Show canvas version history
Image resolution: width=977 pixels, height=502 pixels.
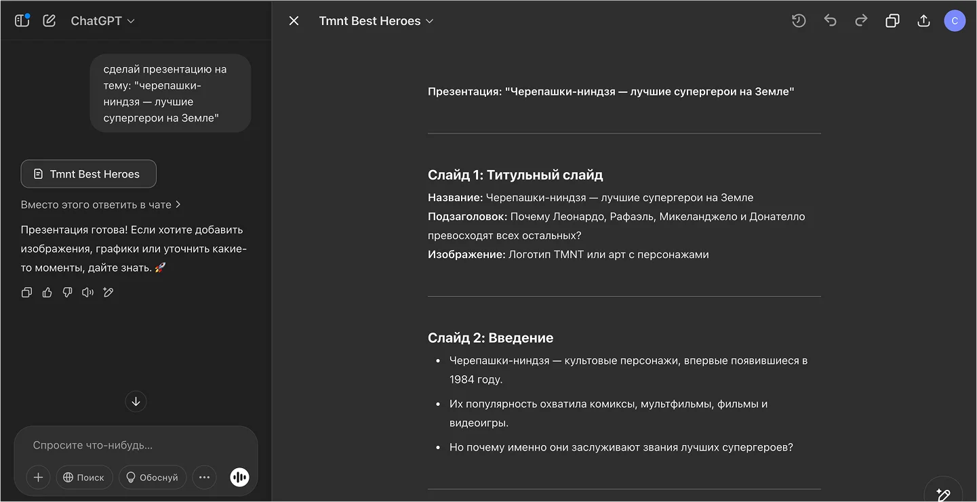(x=799, y=21)
